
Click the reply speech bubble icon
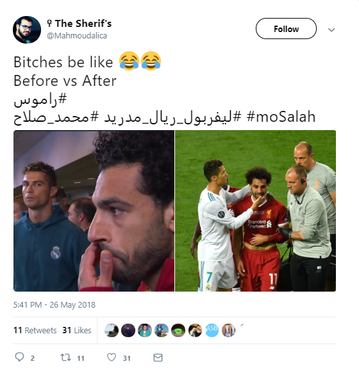click(x=19, y=357)
